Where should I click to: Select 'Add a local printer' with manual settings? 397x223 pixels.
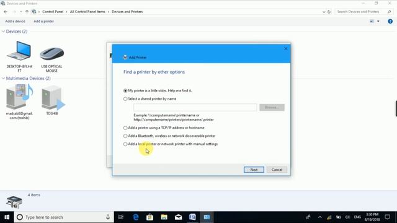(x=125, y=144)
